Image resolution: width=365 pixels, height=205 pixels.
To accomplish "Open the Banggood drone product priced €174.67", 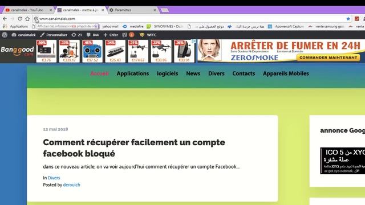I will coord(138,51).
